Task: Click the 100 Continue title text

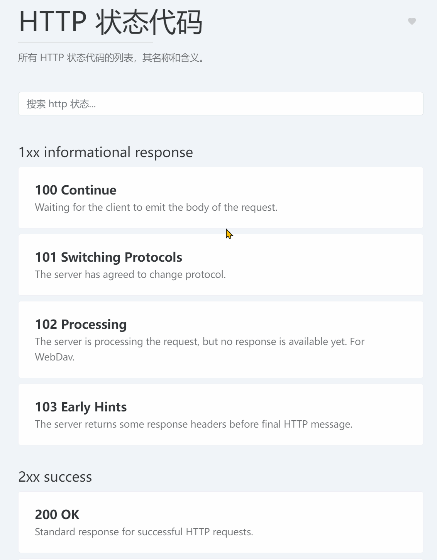Action: (x=76, y=190)
